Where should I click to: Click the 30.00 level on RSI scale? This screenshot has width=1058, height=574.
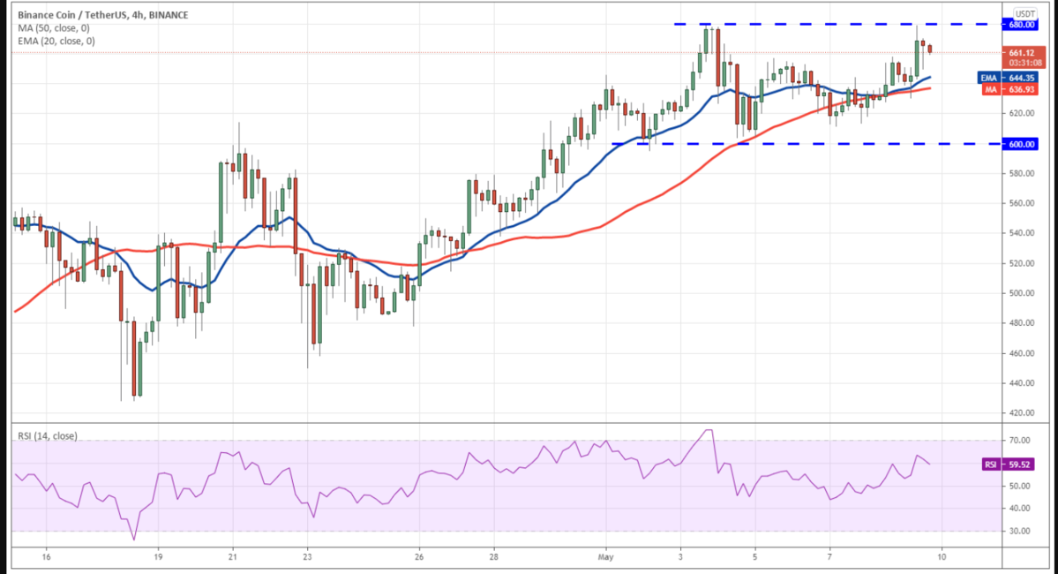click(1022, 531)
